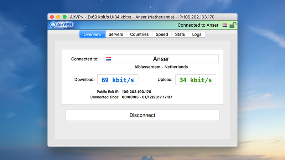The height and width of the screenshot is (160, 285).
Task: Click the Alblasserdam - Netherlands location text
Action: coord(161,67)
